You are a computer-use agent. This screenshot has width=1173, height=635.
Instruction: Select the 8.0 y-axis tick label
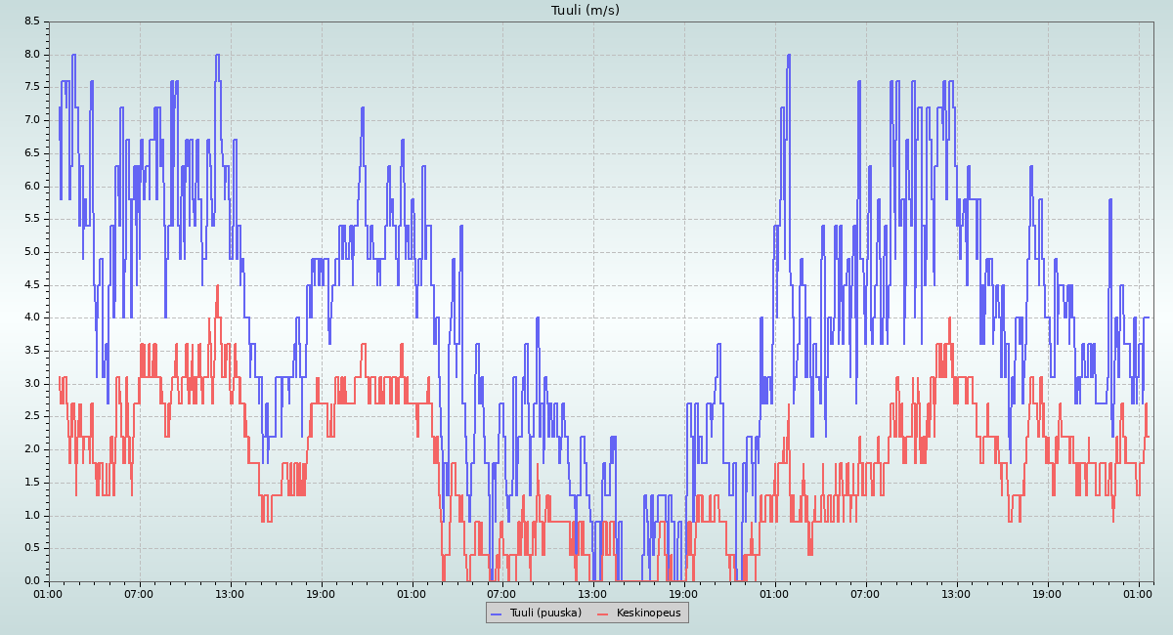pyautogui.click(x=32, y=54)
